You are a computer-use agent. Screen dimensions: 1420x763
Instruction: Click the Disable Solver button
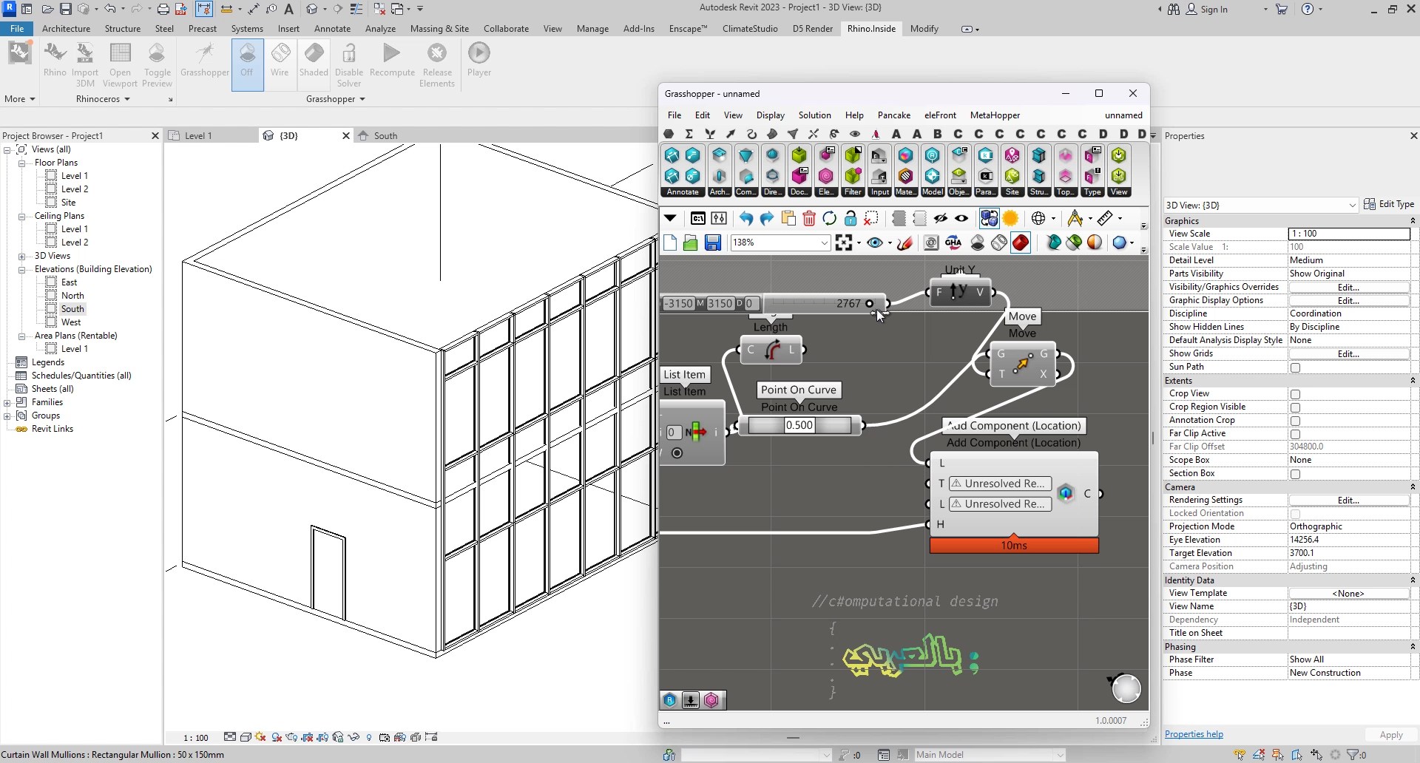click(x=349, y=64)
